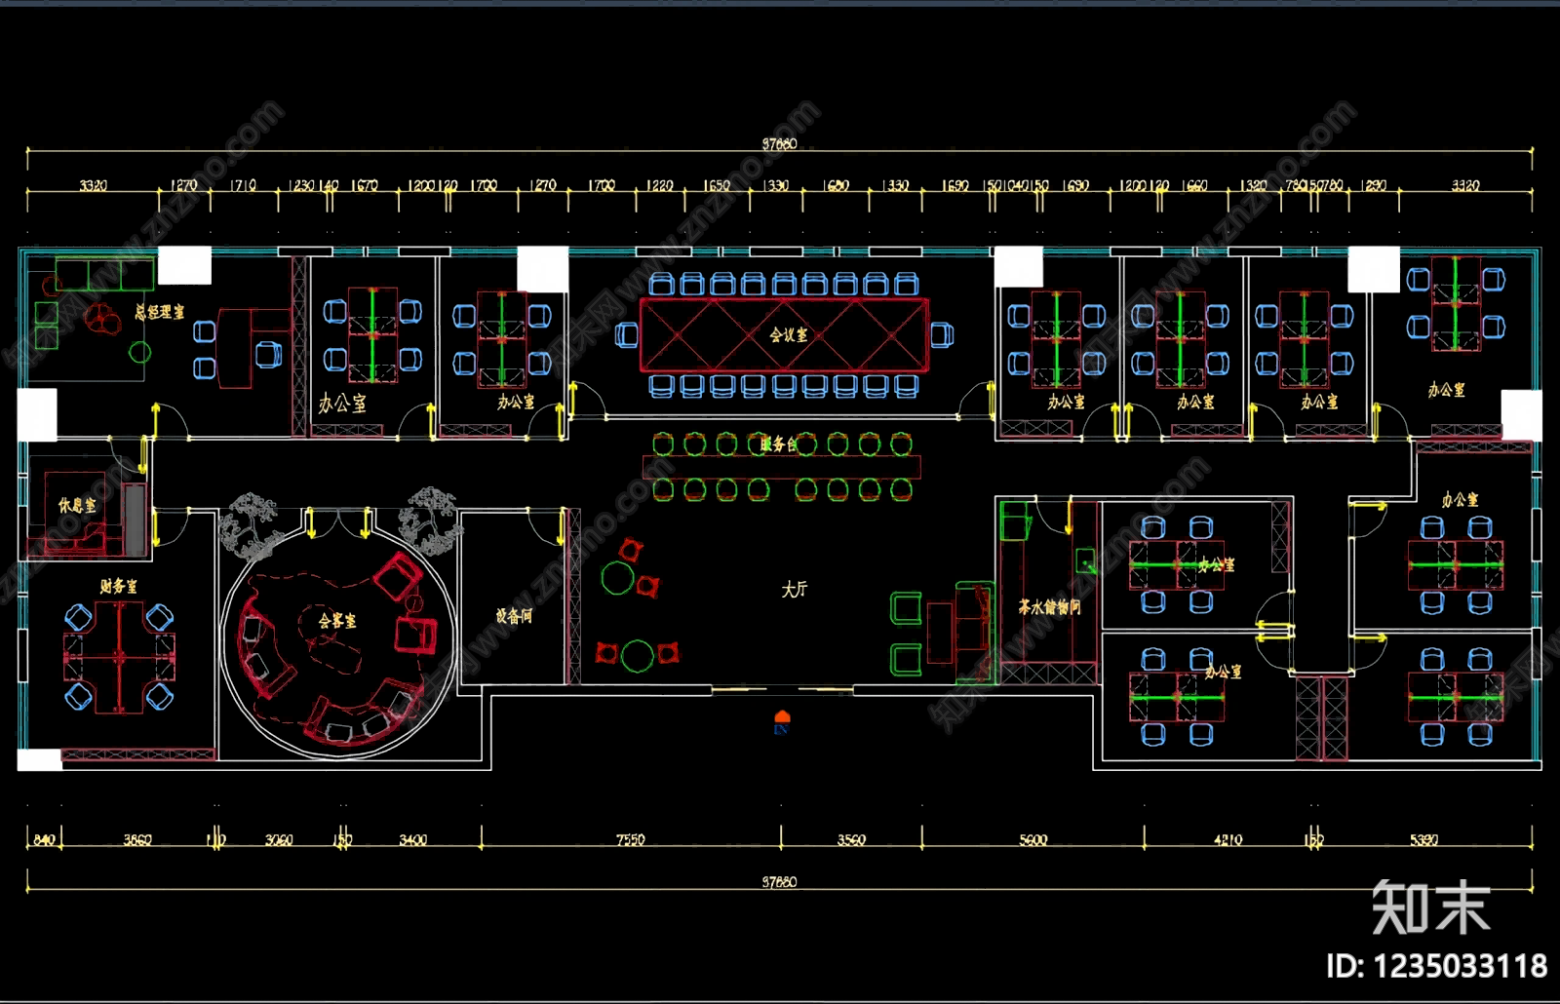
Task: Click the ID: 1235033118 text
Action: [1436, 966]
